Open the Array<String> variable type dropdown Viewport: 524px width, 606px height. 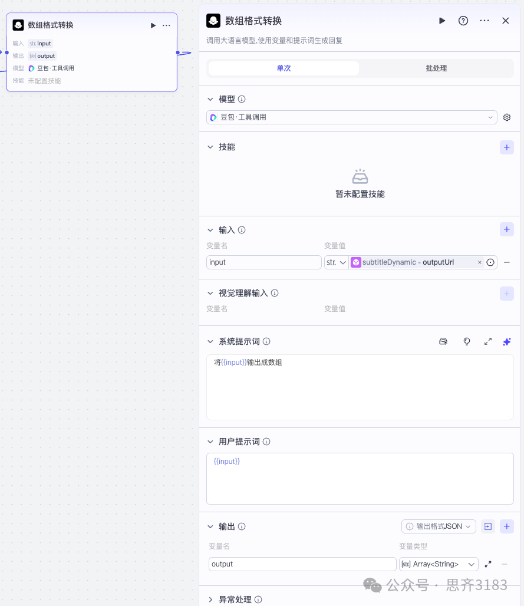point(439,564)
